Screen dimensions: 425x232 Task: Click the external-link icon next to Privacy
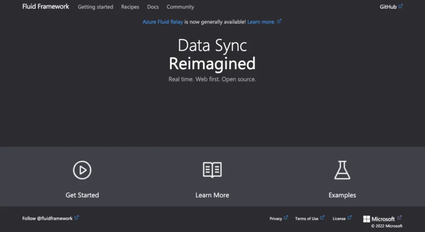[286, 217]
